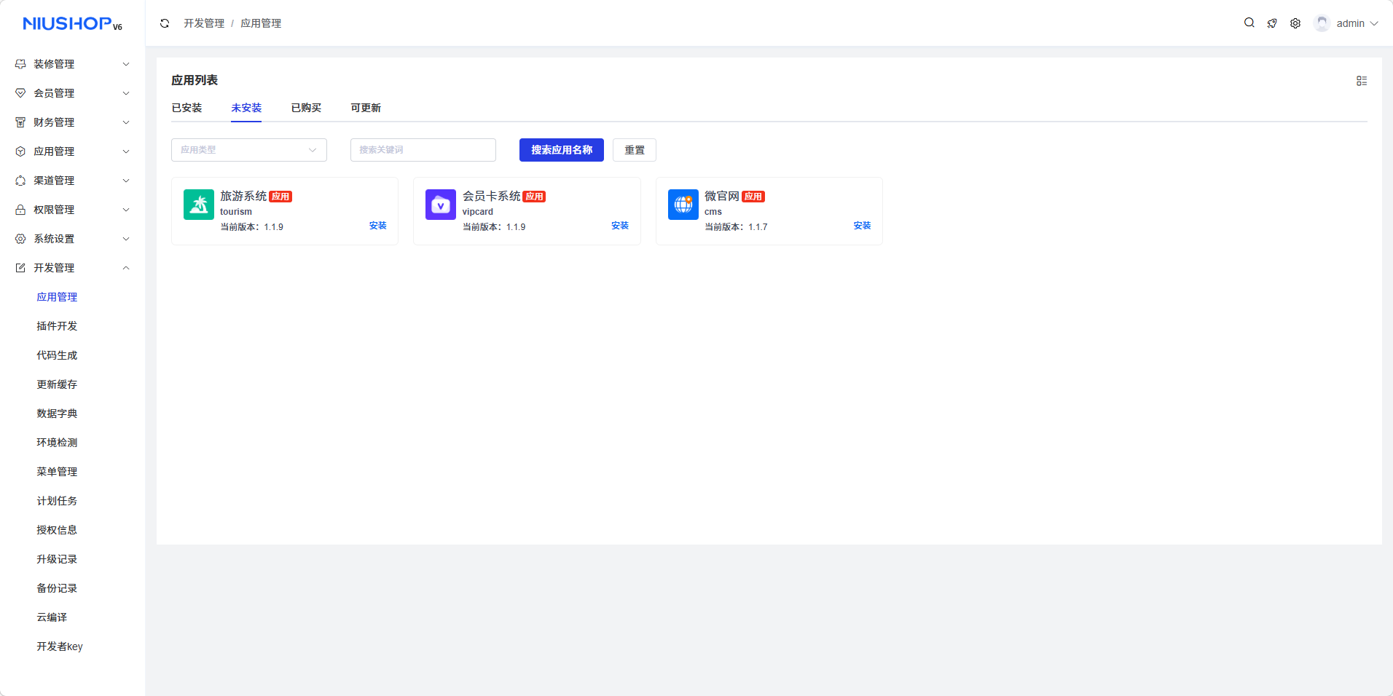
Task: Click the 应用列表 heading
Action: [x=195, y=80]
